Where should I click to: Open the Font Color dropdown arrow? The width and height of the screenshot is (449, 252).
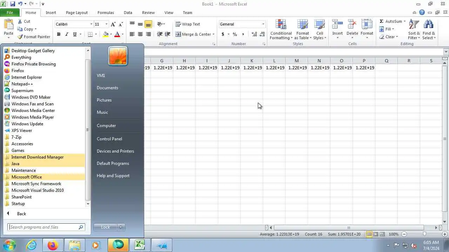point(122,34)
